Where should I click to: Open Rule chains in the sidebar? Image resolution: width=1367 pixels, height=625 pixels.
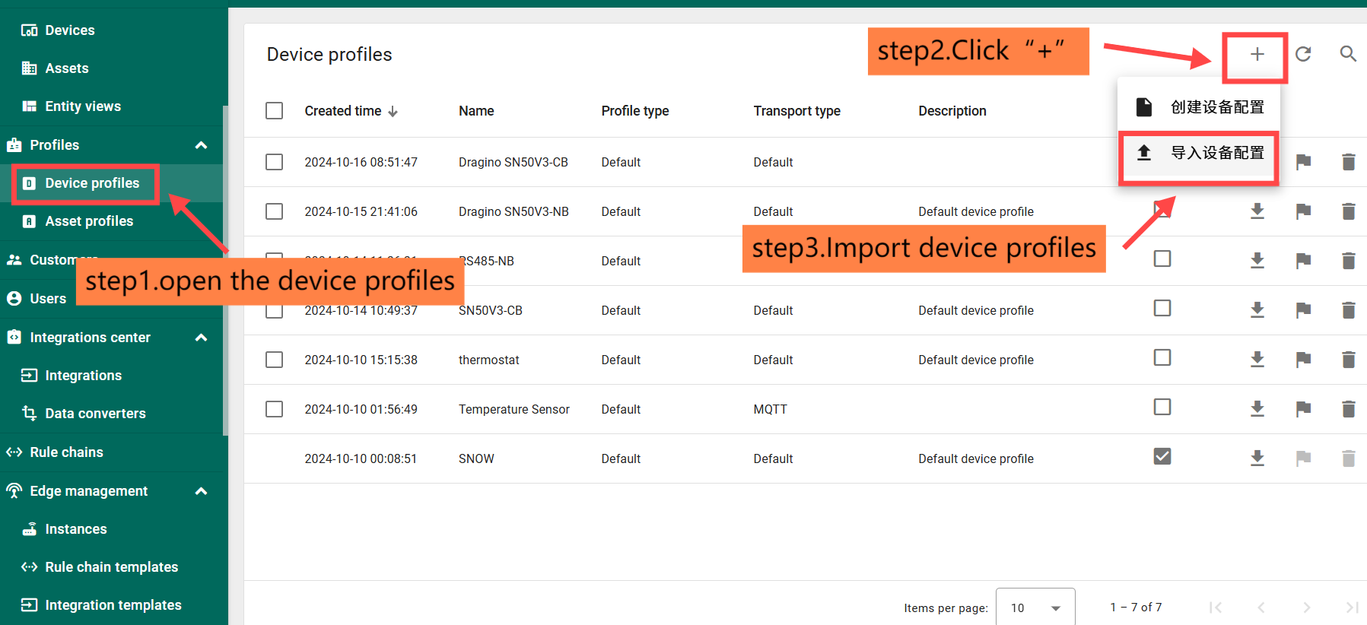click(x=66, y=452)
